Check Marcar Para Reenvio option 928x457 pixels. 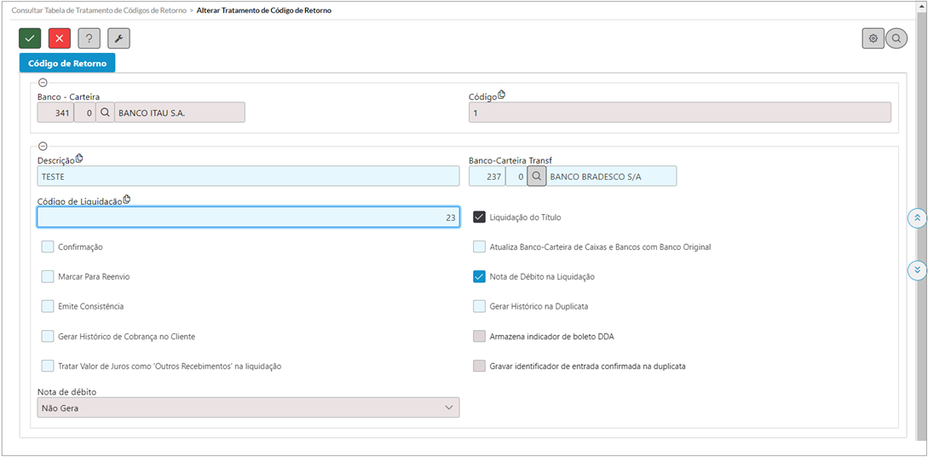tap(48, 276)
